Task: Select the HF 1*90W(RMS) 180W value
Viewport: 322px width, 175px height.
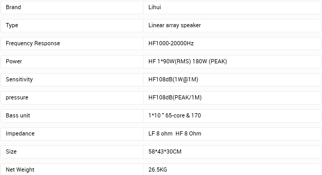Action: (188, 61)
